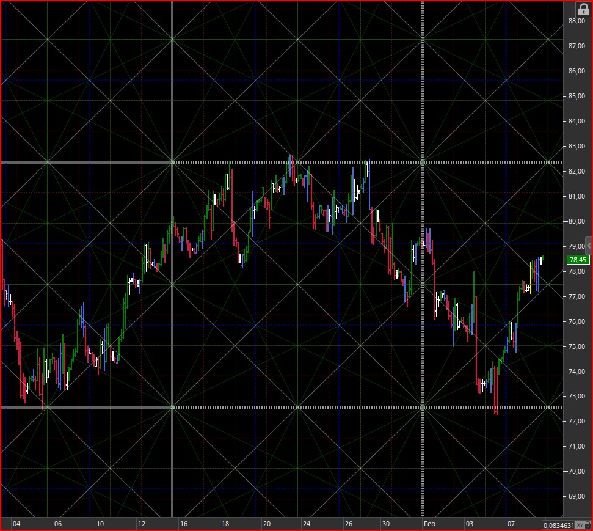Click the 73,00 price label
The height and width of the screenshot is (531, 593).
point(577,396)
